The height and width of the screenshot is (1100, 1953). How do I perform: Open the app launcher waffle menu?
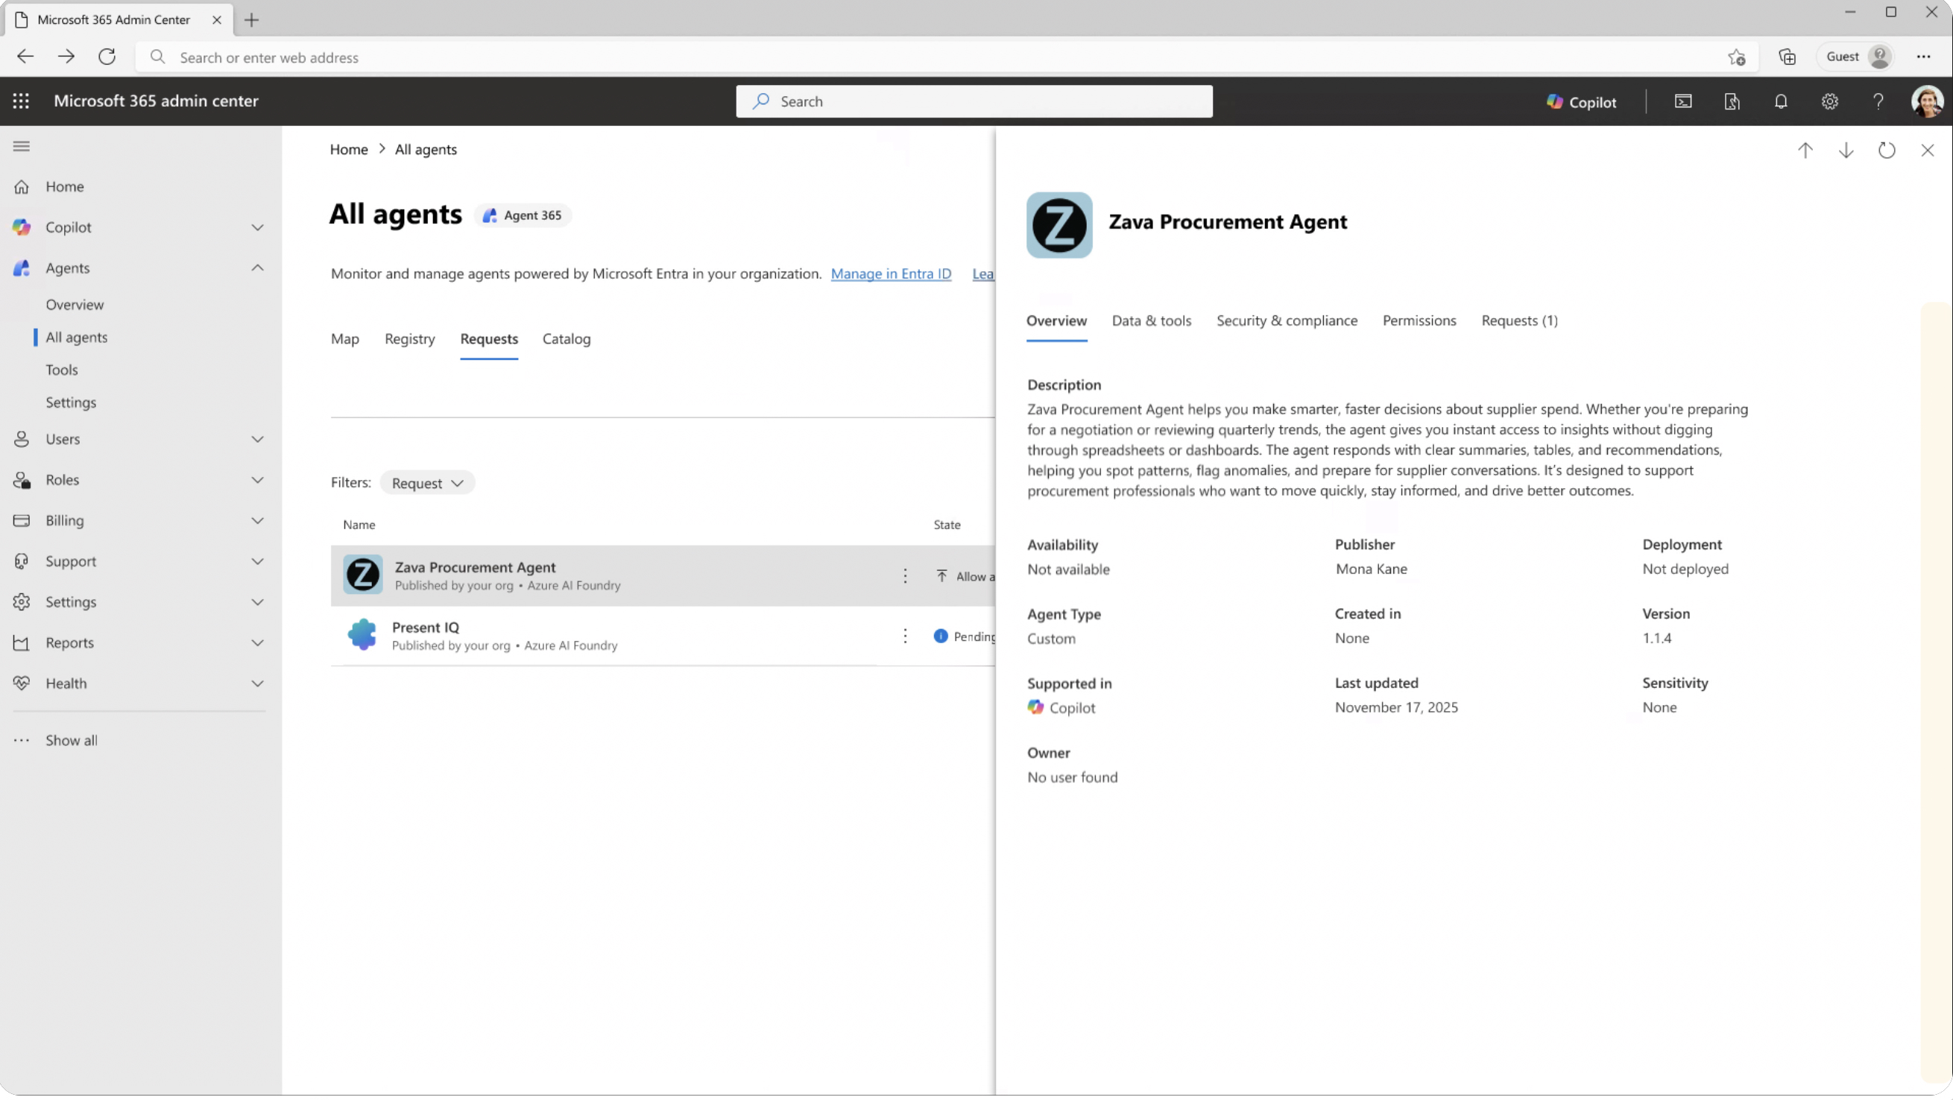coord(21,101)
